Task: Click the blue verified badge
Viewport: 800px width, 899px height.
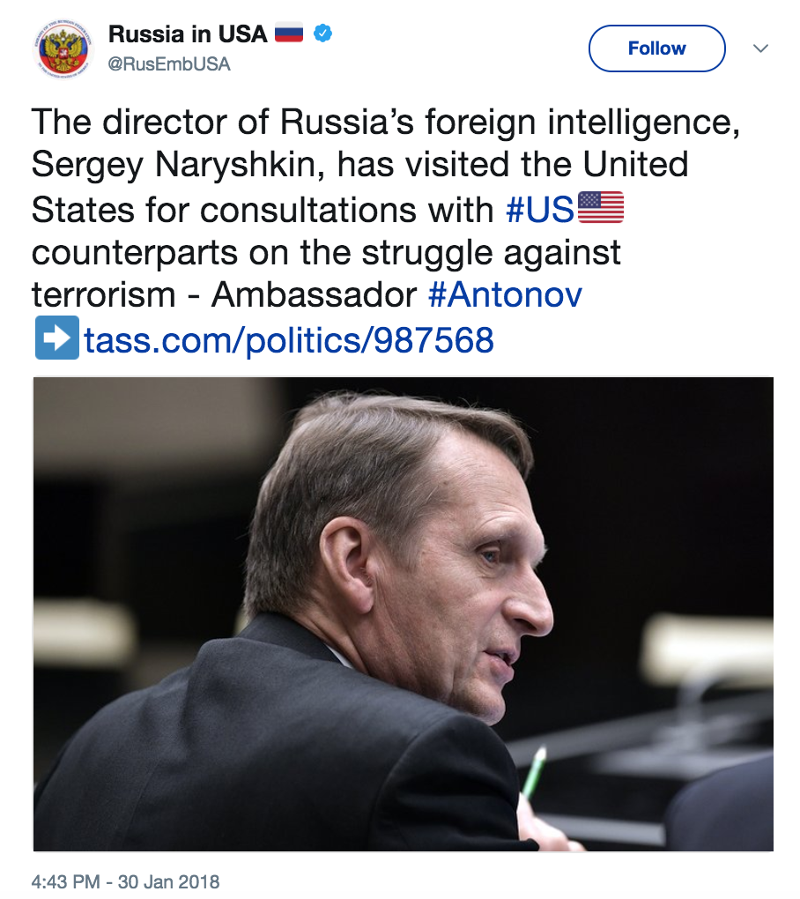Action: point(322,33)
